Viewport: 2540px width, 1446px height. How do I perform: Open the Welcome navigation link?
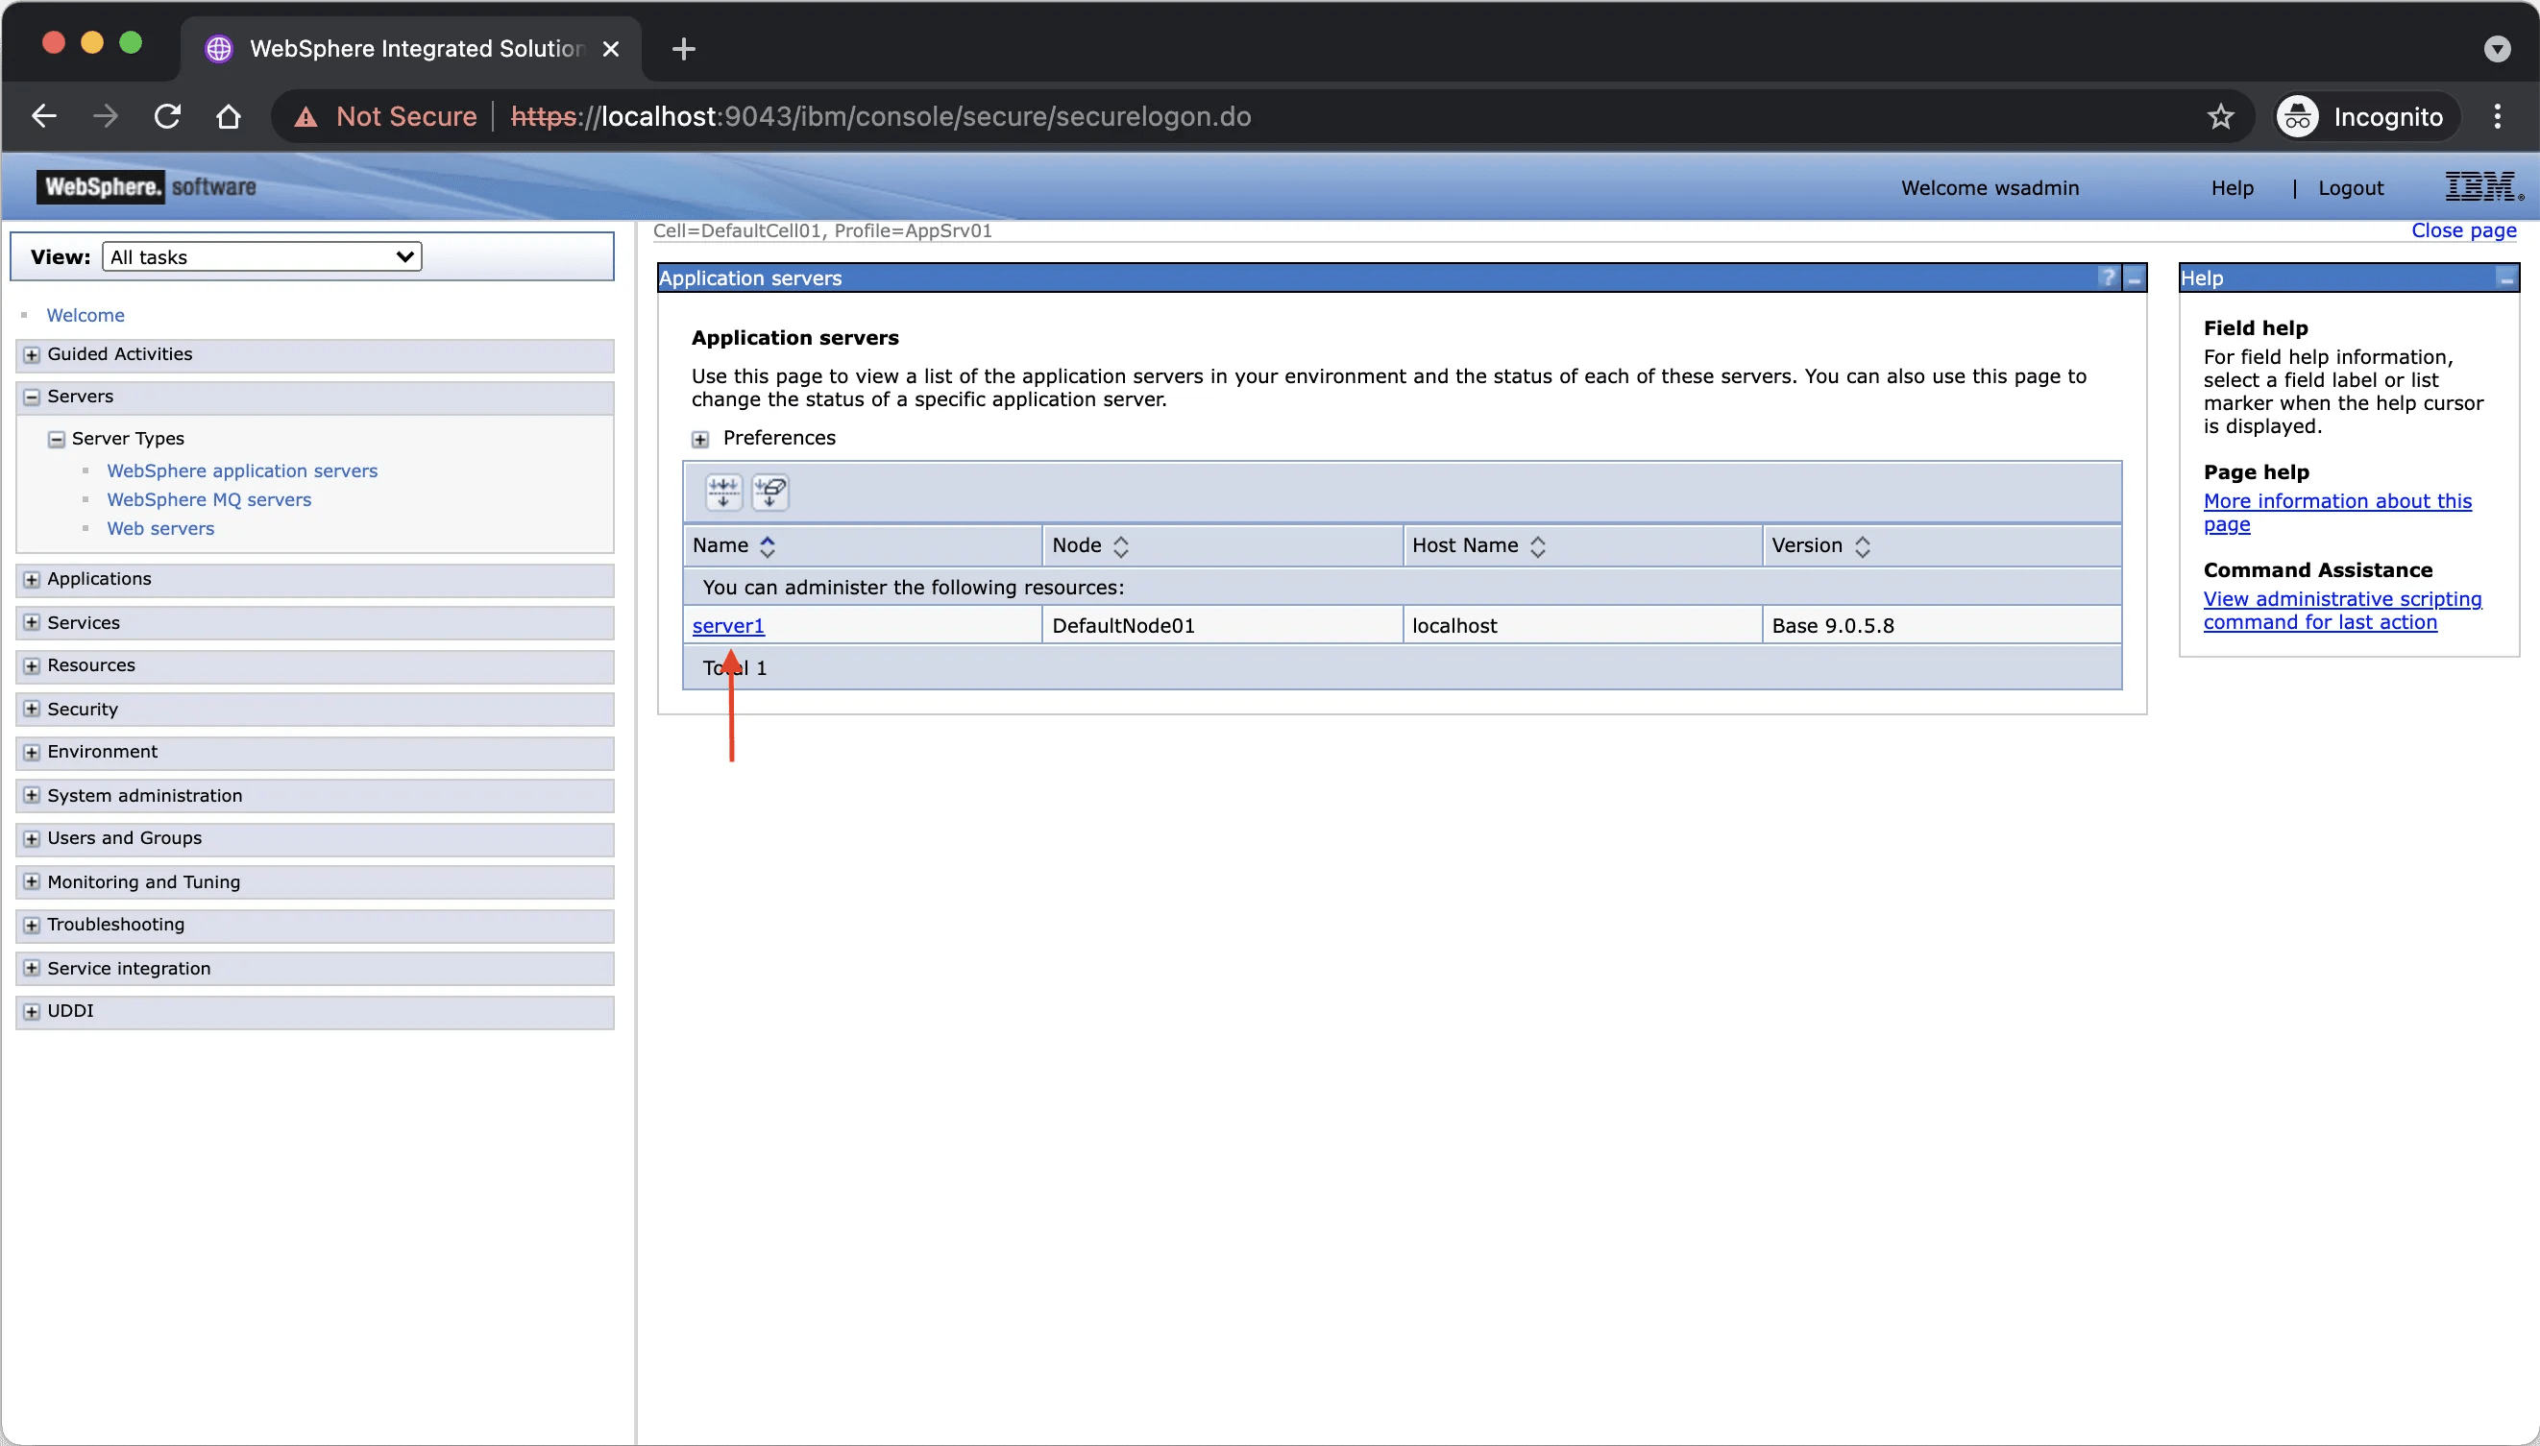point(85,315)
